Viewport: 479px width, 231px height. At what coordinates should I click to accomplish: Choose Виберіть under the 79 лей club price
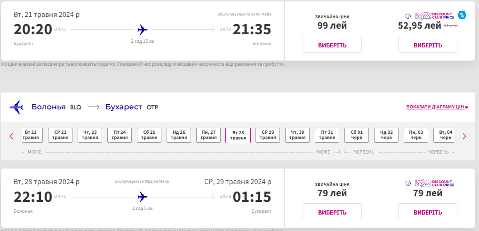coord(428,212)
